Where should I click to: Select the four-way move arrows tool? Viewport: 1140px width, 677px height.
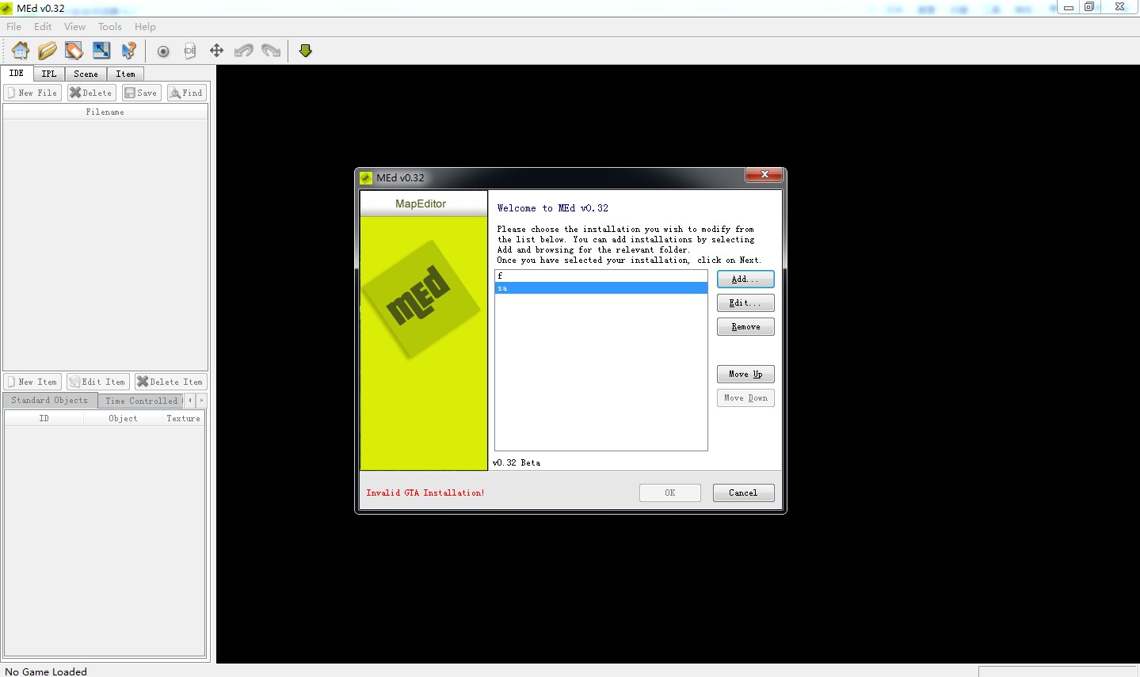216,51
